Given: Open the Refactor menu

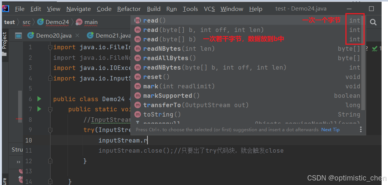Looking at the screenshot, I should [x=129, y=9].
